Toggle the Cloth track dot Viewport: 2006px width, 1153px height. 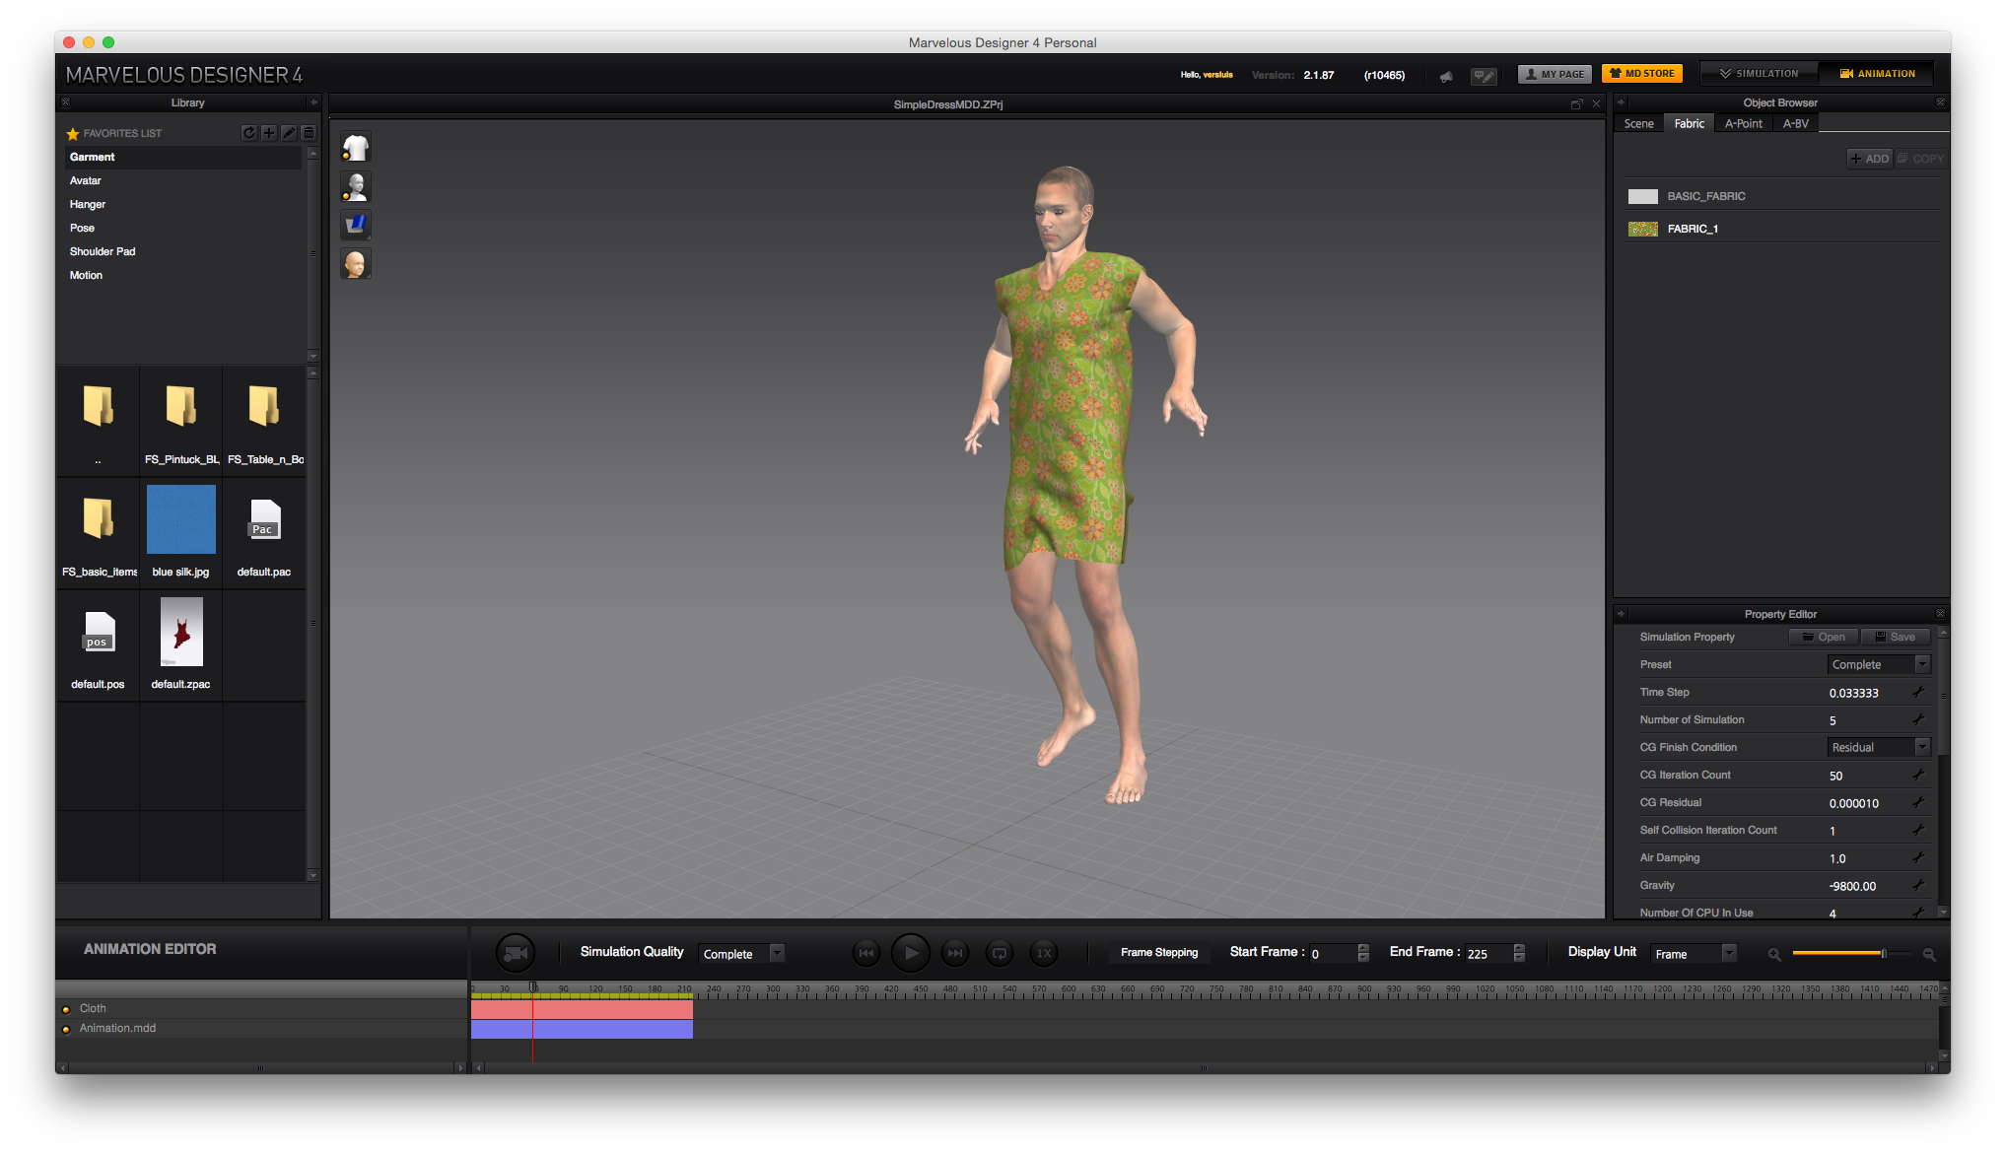click(x=66, y=1009)
